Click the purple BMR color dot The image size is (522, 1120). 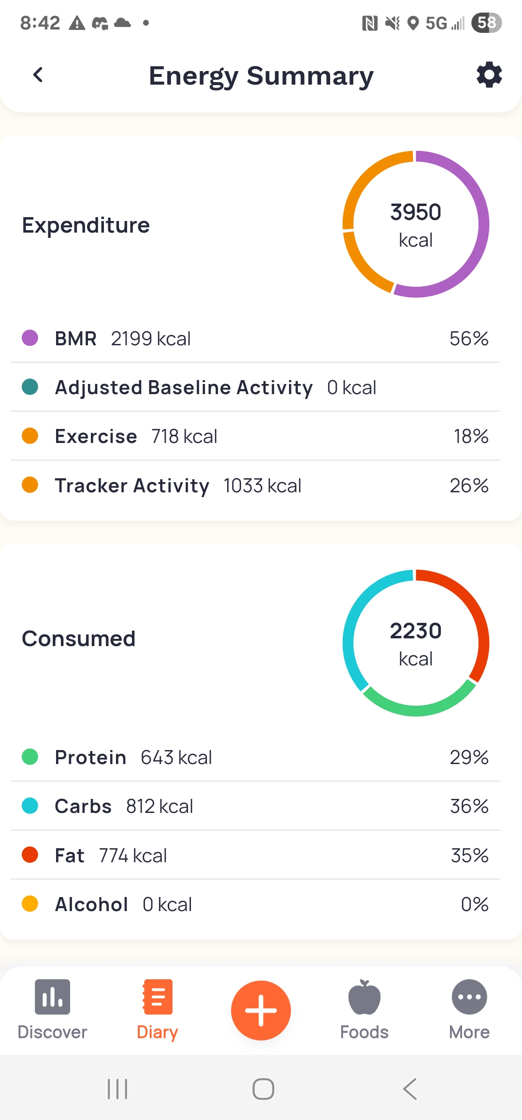pyautogui.click(x=30, y=338)
